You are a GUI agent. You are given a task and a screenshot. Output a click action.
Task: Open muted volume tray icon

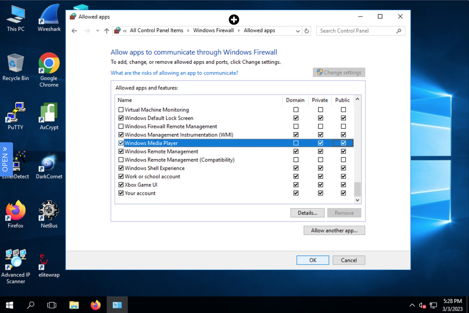pos(422,305)
